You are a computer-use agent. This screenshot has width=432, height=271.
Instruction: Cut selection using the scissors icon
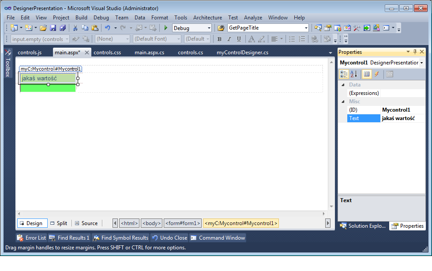pyautogui.click(x=75, y=28)
